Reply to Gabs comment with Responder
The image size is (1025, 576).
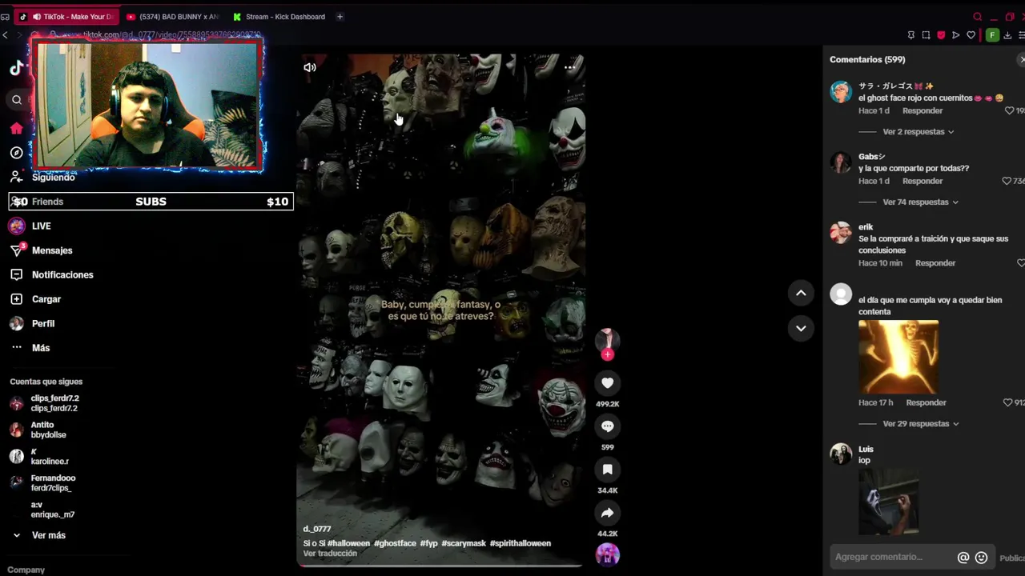922,181
